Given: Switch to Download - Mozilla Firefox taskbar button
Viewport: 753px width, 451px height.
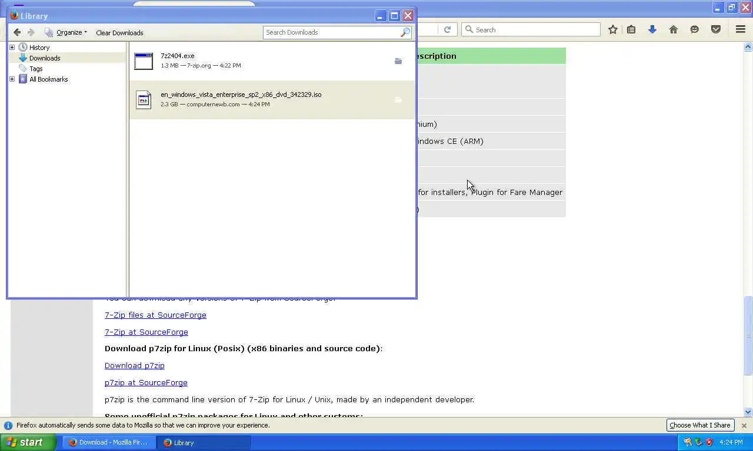Looking at the screenshot, I should point(108,443).
